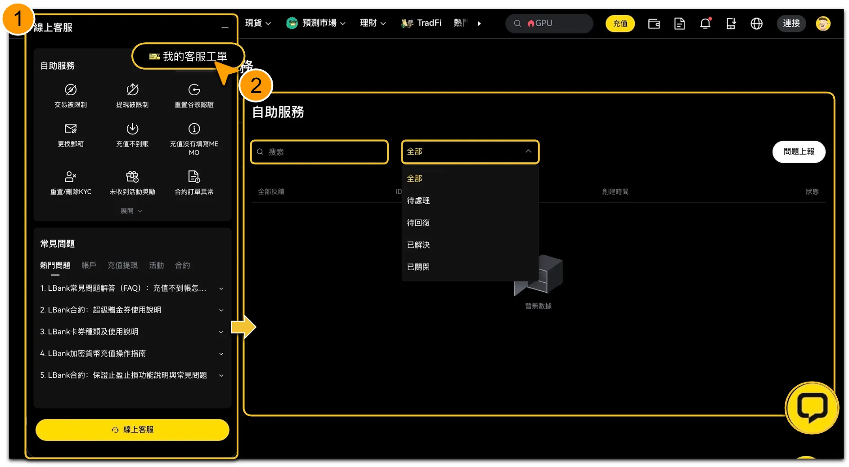Select the 未收到活動獎勵 gift icon
Image resolution: width=849 pixels, height=467 pixels.
point(132,176)
